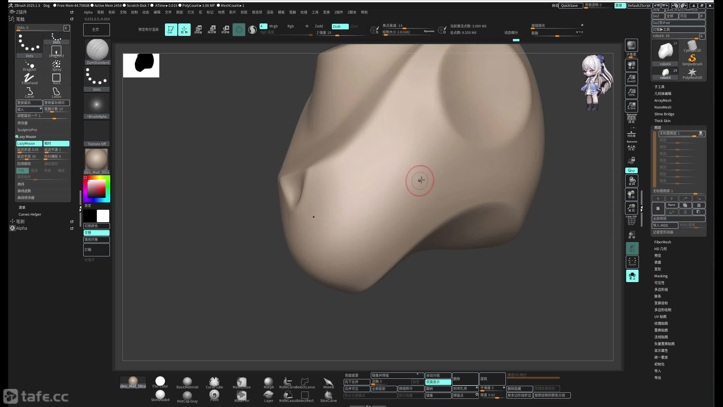Select the Rect stroke type

(56, 79)
